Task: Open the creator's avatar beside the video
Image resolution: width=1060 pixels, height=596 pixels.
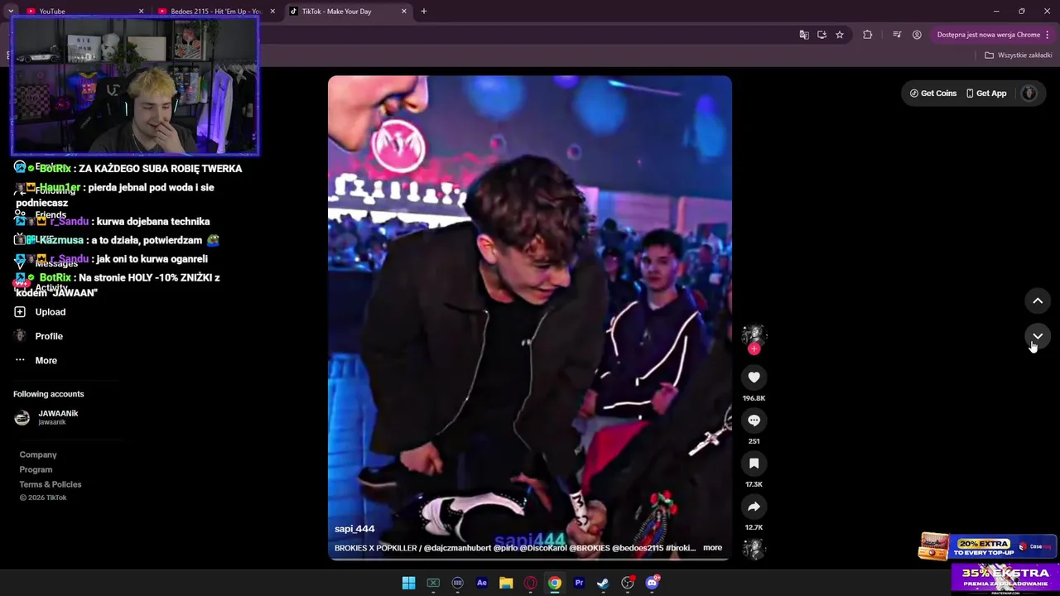Action: pyautogui.click(x=754, y=335)
